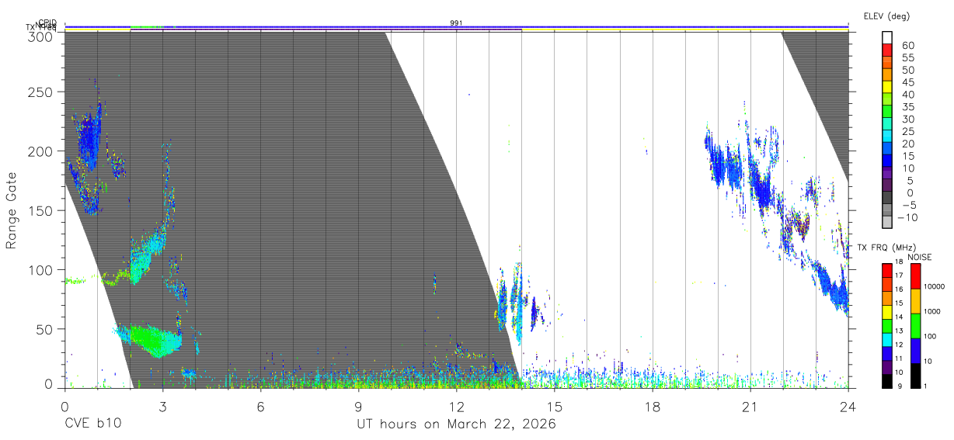Screen dimensions: 954x440
Task: Click the 3 hour tick on time axis
Action: pos(162,406)
